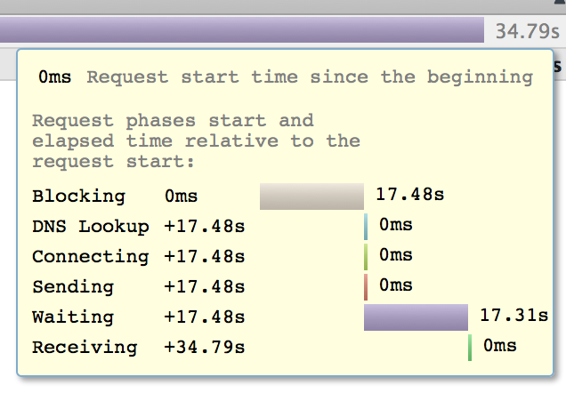Click the +34.79s Receiving start time
This screenshot has width=566, height=393.
(x=205, y=348)
